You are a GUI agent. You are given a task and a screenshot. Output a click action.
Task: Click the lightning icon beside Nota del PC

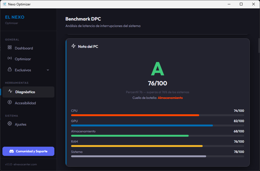(73, 46)
